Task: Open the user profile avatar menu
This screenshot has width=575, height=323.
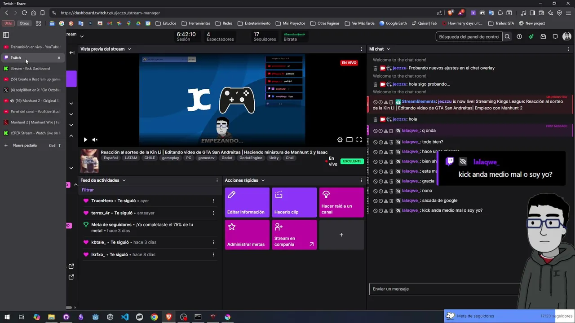Action: [567, 37]
